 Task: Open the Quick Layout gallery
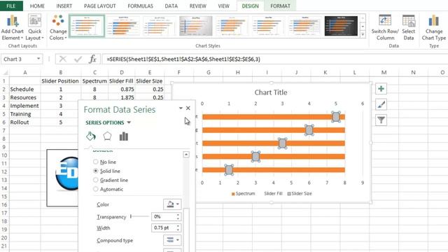tap(34, 28)
